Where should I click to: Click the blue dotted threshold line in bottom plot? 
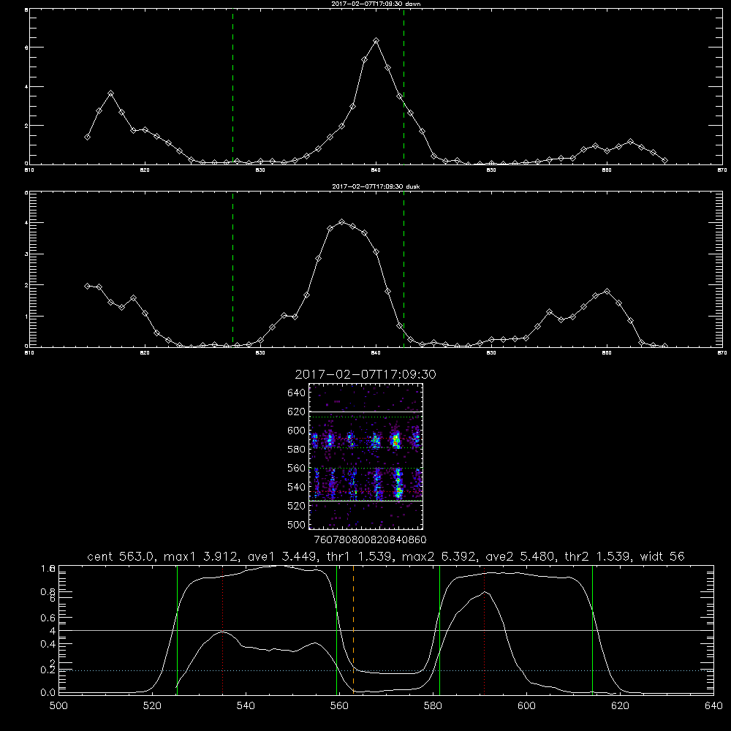(386, 670)
